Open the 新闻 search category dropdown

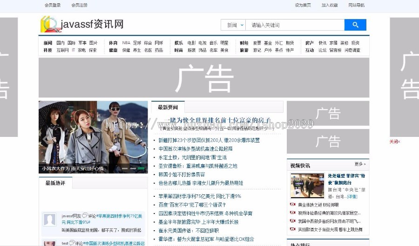click(233, 25)
